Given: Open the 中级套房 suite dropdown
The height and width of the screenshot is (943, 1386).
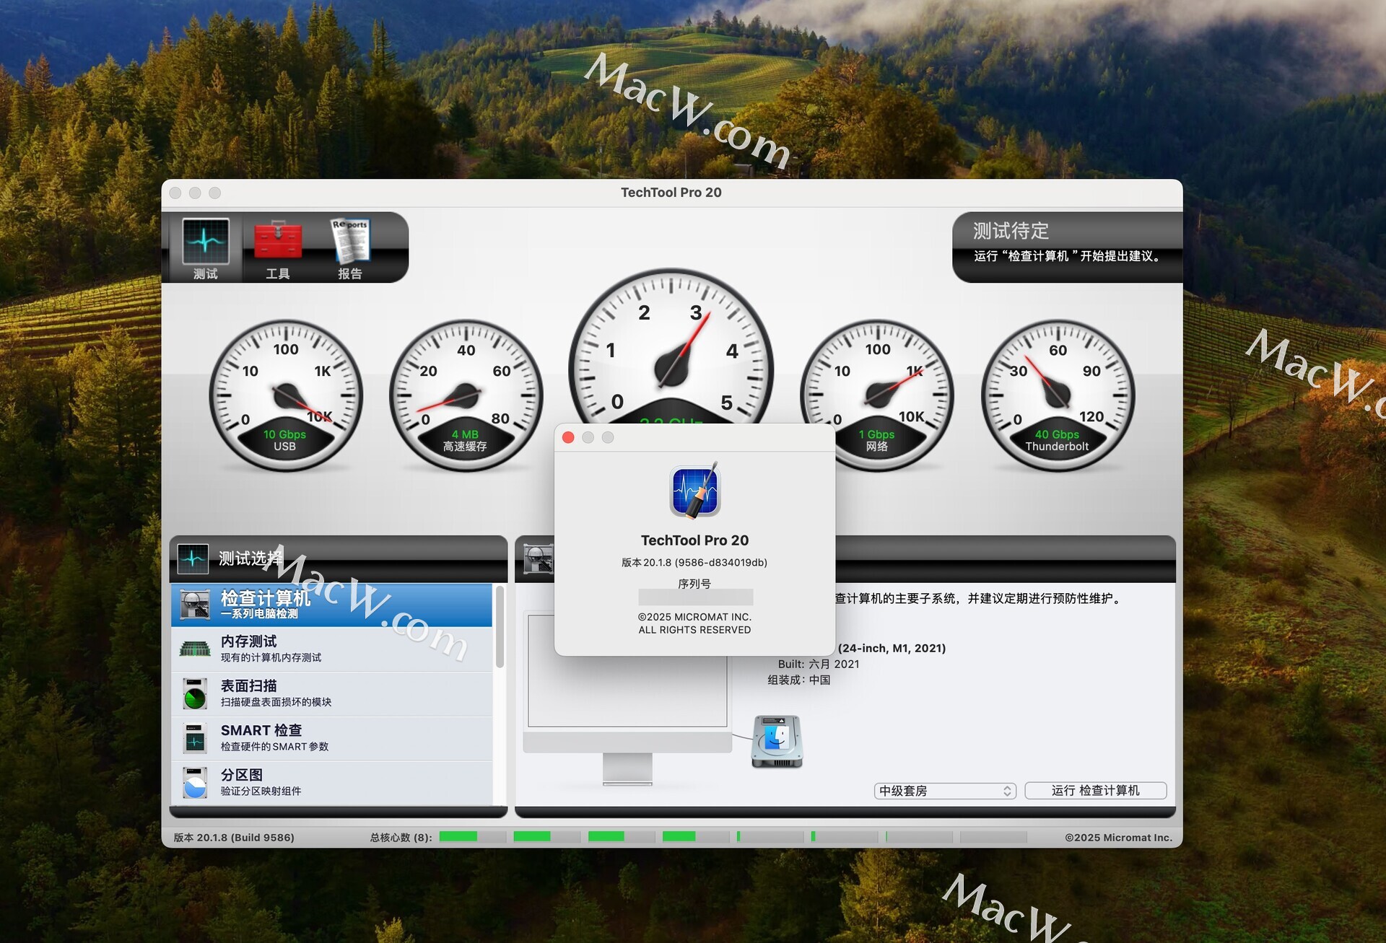Looking at the screenshot, I should pos(945,791).
